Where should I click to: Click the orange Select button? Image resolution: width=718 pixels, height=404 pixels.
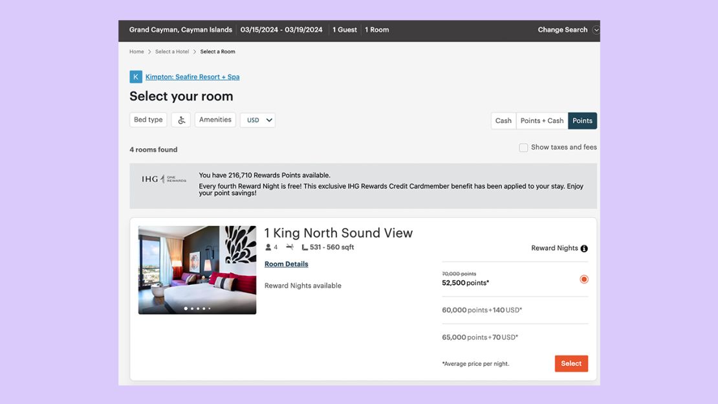pyautogui.click(x=571, y=364)
